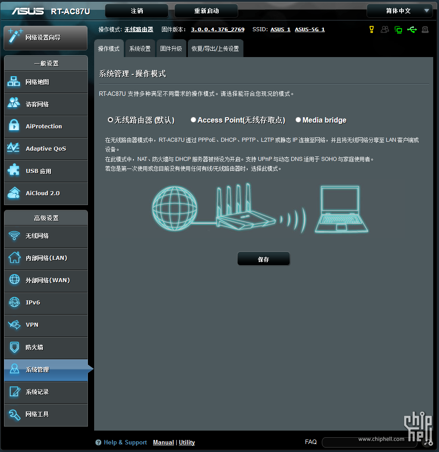Screen dimensions: 439x452
Task: Click the WAN (外部网络) globe icon
Action: point(14,279)
